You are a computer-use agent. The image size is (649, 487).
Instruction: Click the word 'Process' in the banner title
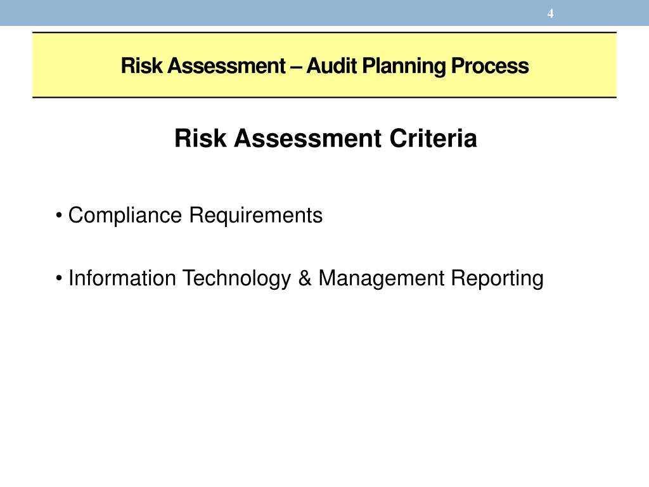point(490,66)
